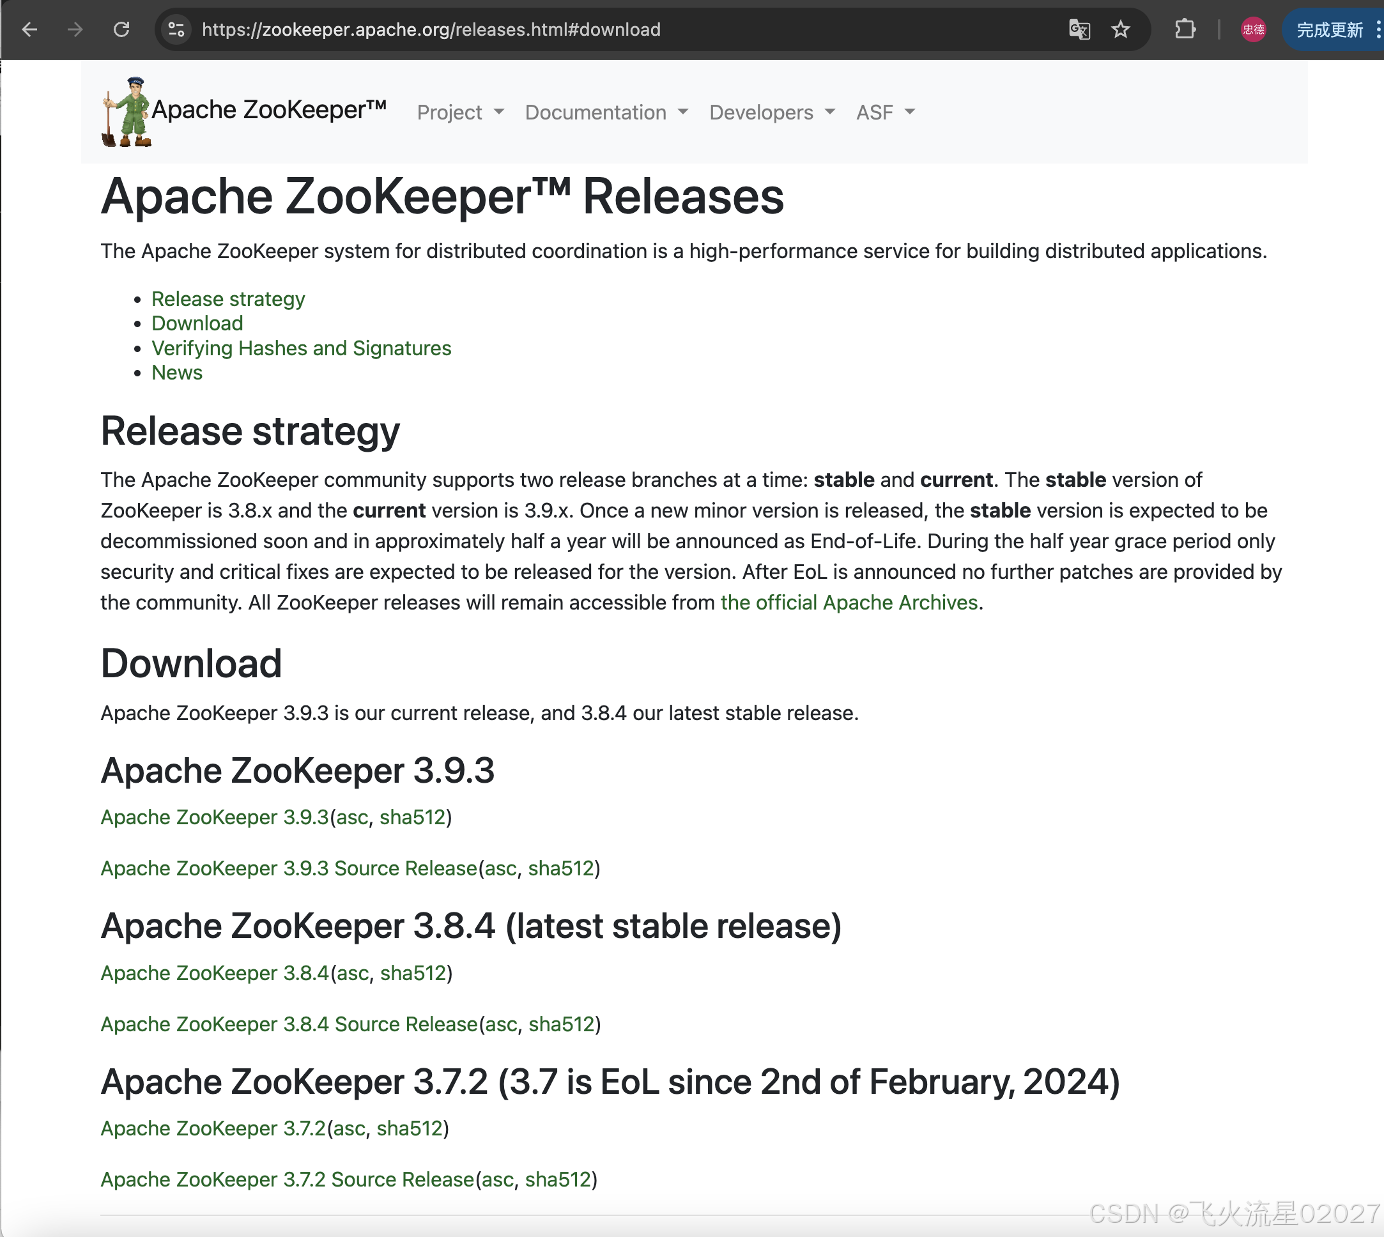Screen dimensions: 1384x1237
Task: Open the red profile avatar
Action: pyautogui.click(x=1253, y=30)
